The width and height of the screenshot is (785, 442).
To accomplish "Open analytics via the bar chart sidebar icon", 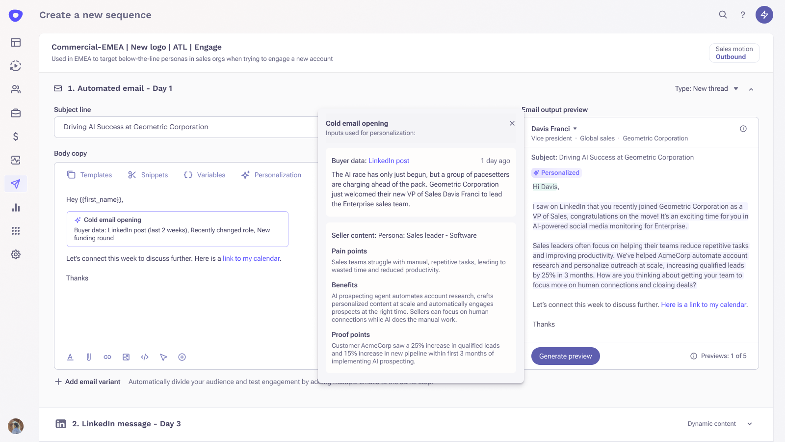I will click(16, 207).
